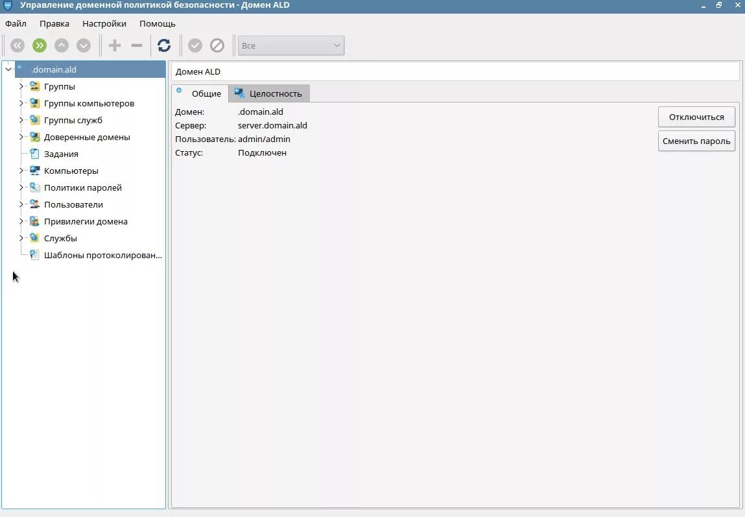
Task: Click the apply checkmark icon
Action: click(x=195, y=45)
